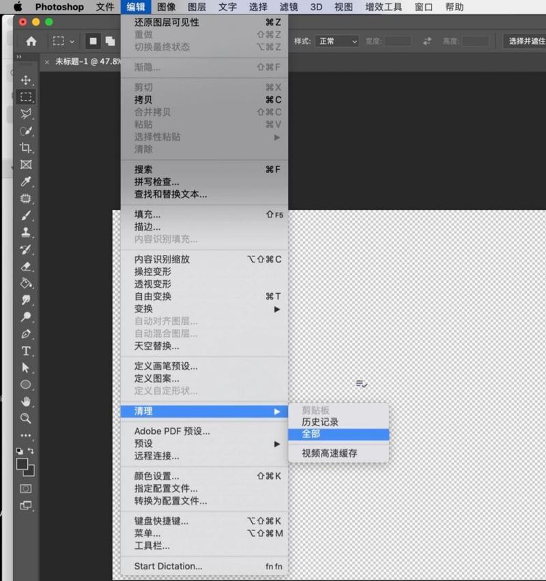Select the Move tool
The image size is (546, 581).
26,80
